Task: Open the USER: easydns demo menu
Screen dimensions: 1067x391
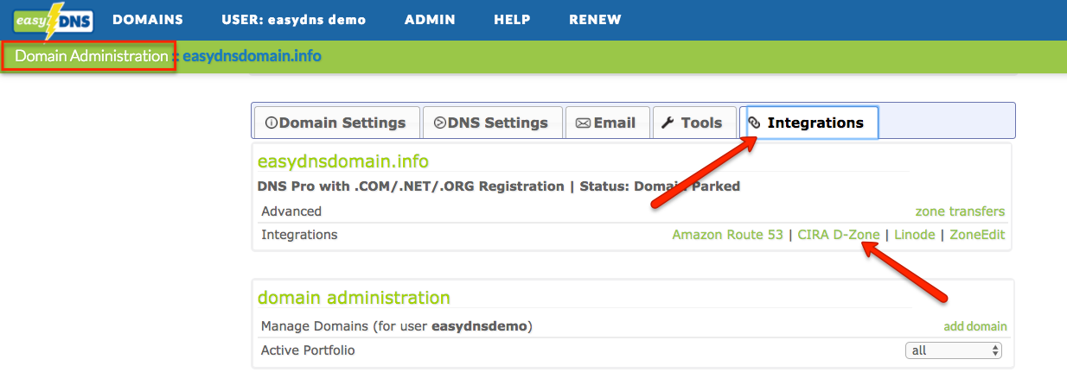Action: [x=293, y=19]
